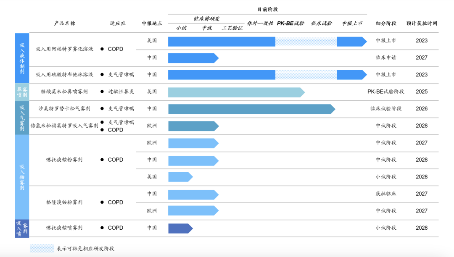Viewport: 454px width, 257px height.
Task: Click the 格隆溴铵粉雾剂 product name
Action: pyautogui.click(x=64, y=202)
